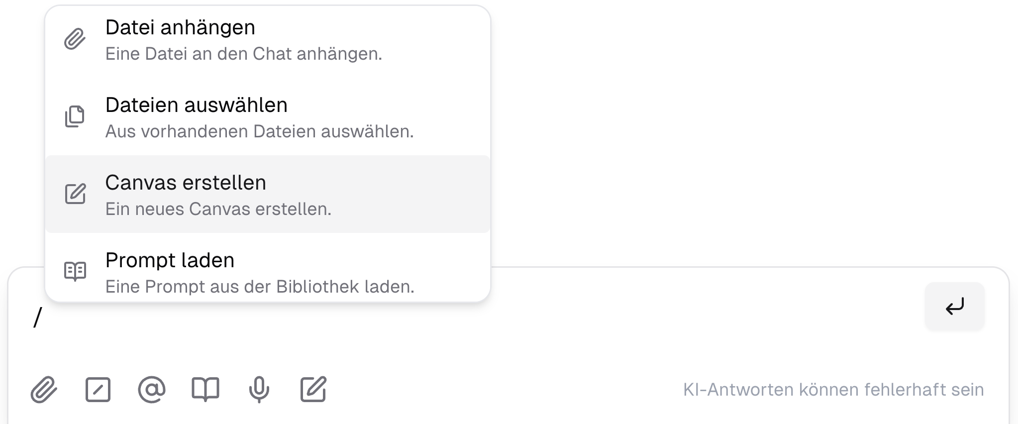Click the @ mention icon
The width and height of the screenshot is (1018, 424).
click(x=152, y=390)
